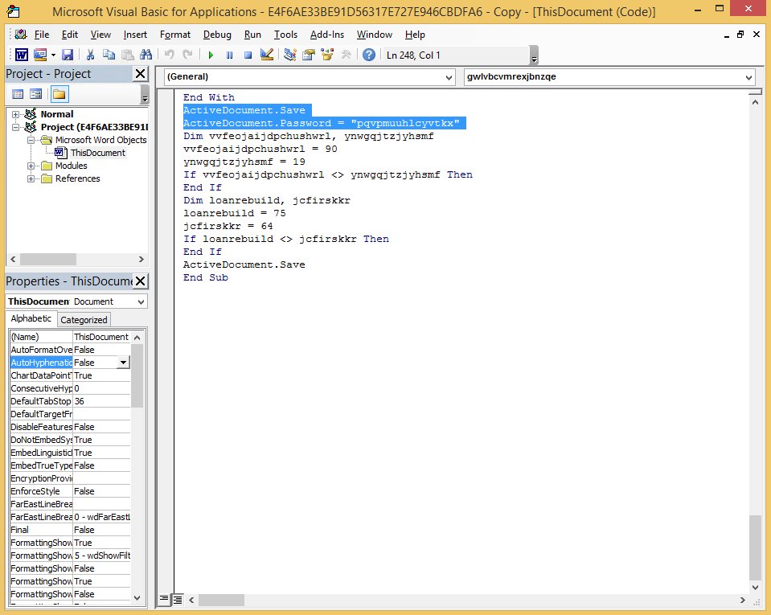Screen dimensions: 771x615
Task: Click the ChartDataPoint True value cell
Action: point(102,375)
